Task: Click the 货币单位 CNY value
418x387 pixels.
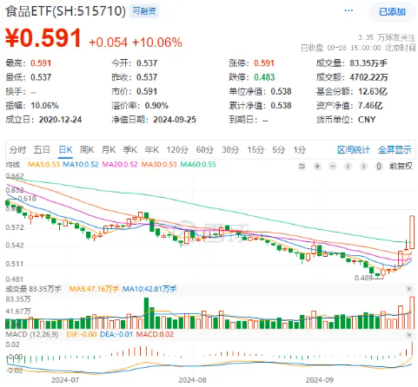Action: [x=367, y=120]
